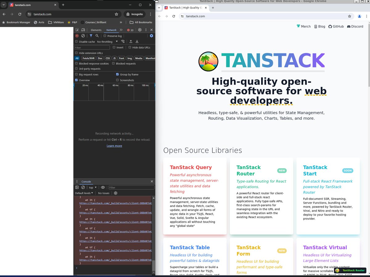The height and width of the screenshot is (277, 370).
Task: Import a HAR file with the upload icon
Action: [x=131, y=42]
